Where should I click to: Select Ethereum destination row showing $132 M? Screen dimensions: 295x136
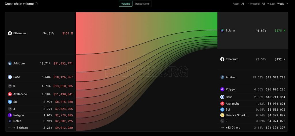point(253,59)
